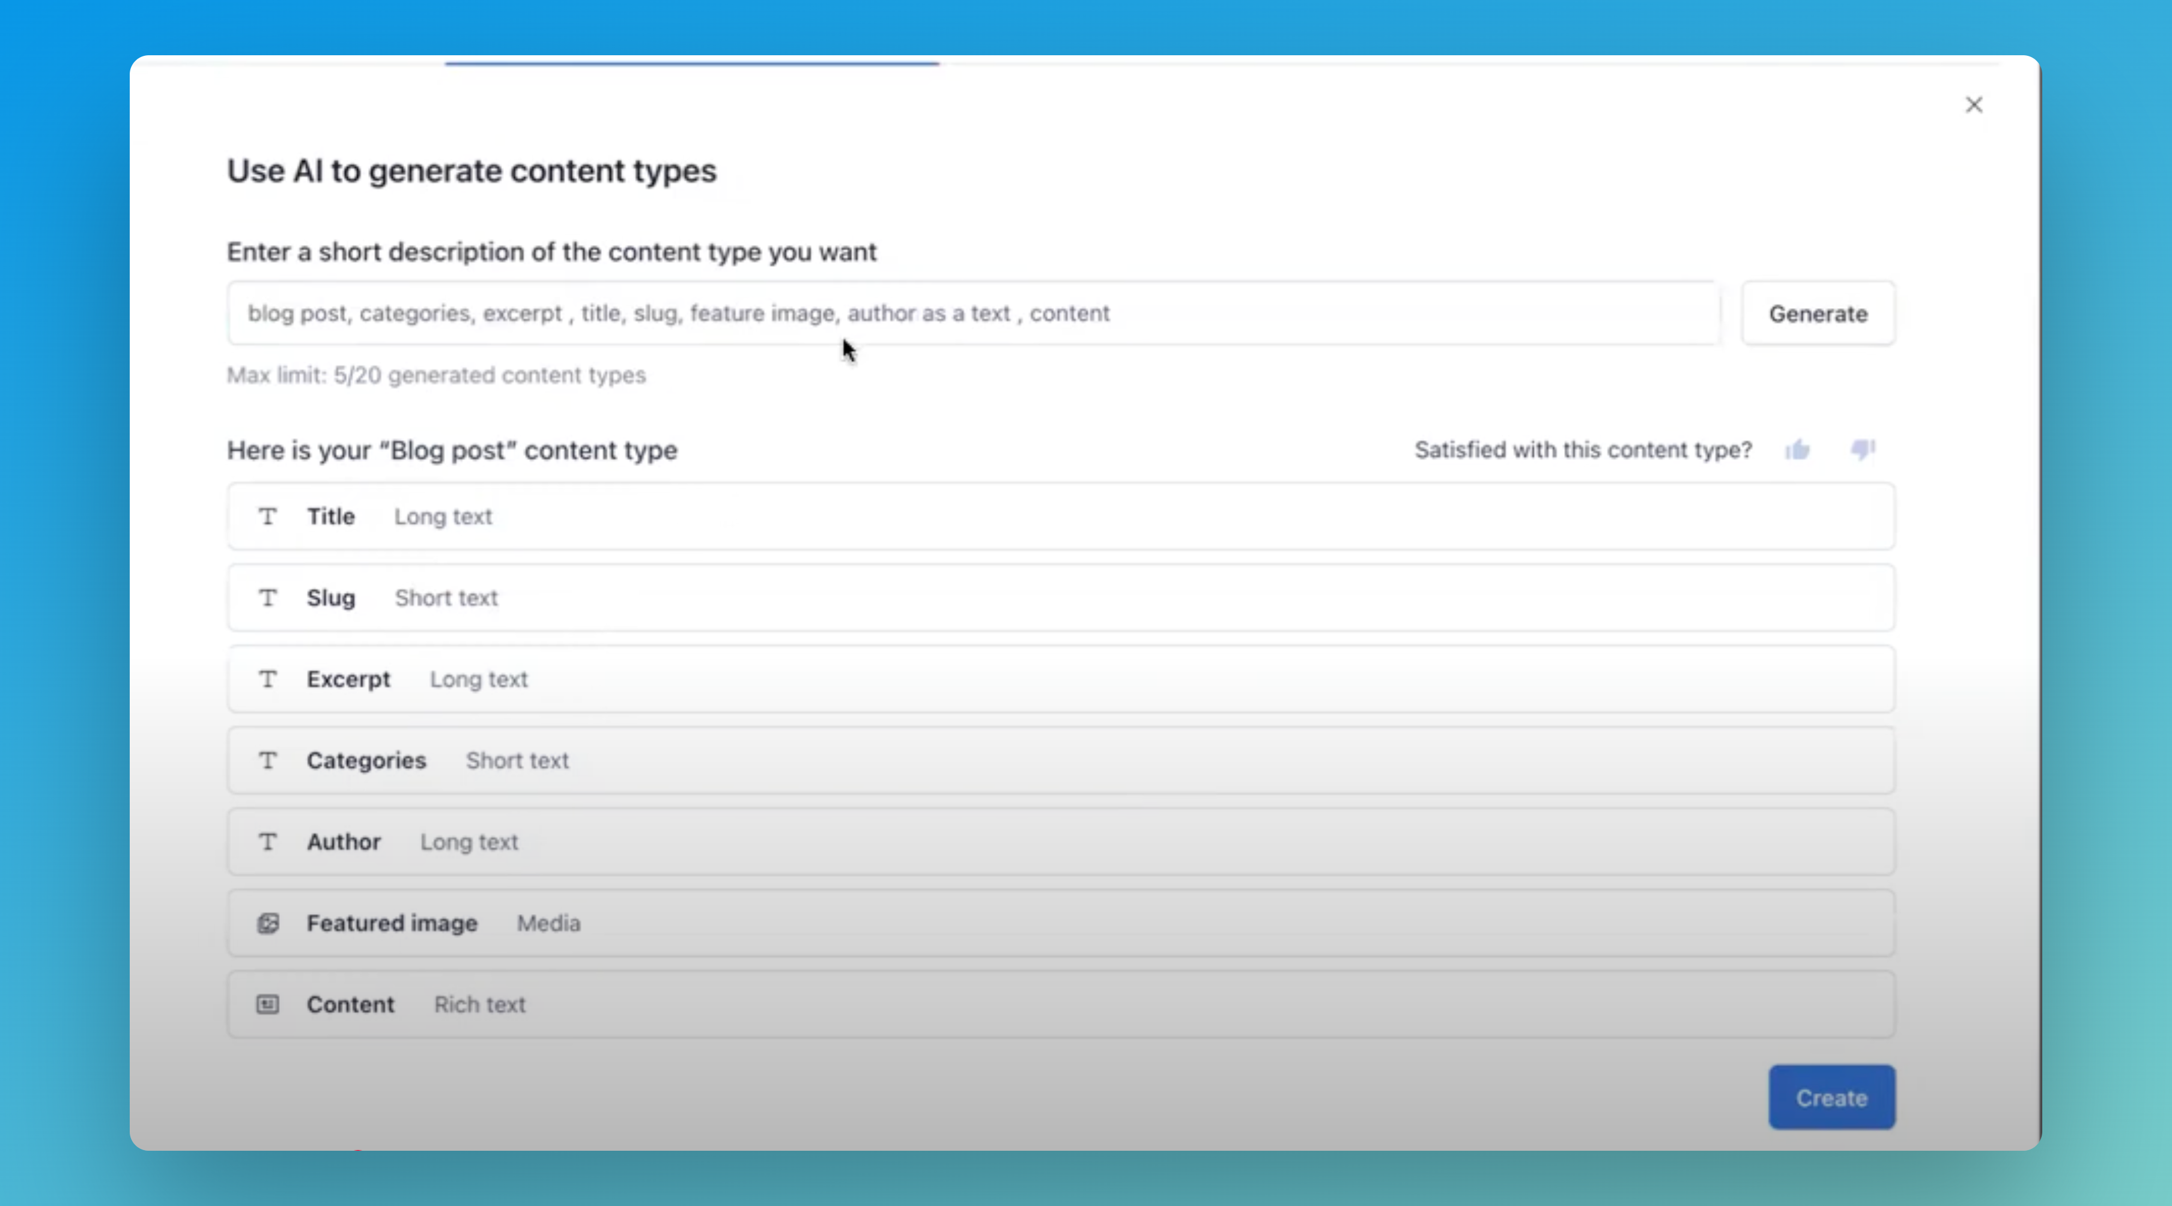Select the Author long text field row
Viewport: 2172px width, 1206px height.
[x=1060, y=841]
